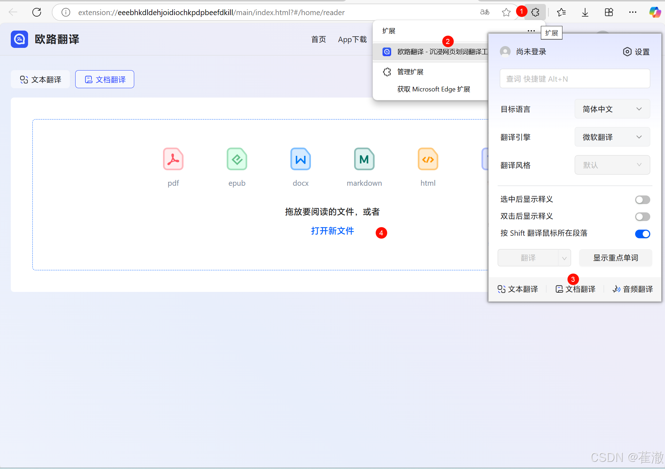Open the Favorites list icon
665x469 pixels.
[561, 12]
